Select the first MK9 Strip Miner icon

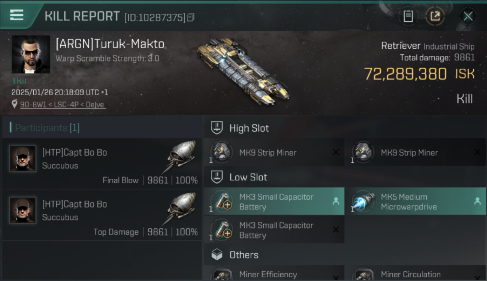click(222, 152)
